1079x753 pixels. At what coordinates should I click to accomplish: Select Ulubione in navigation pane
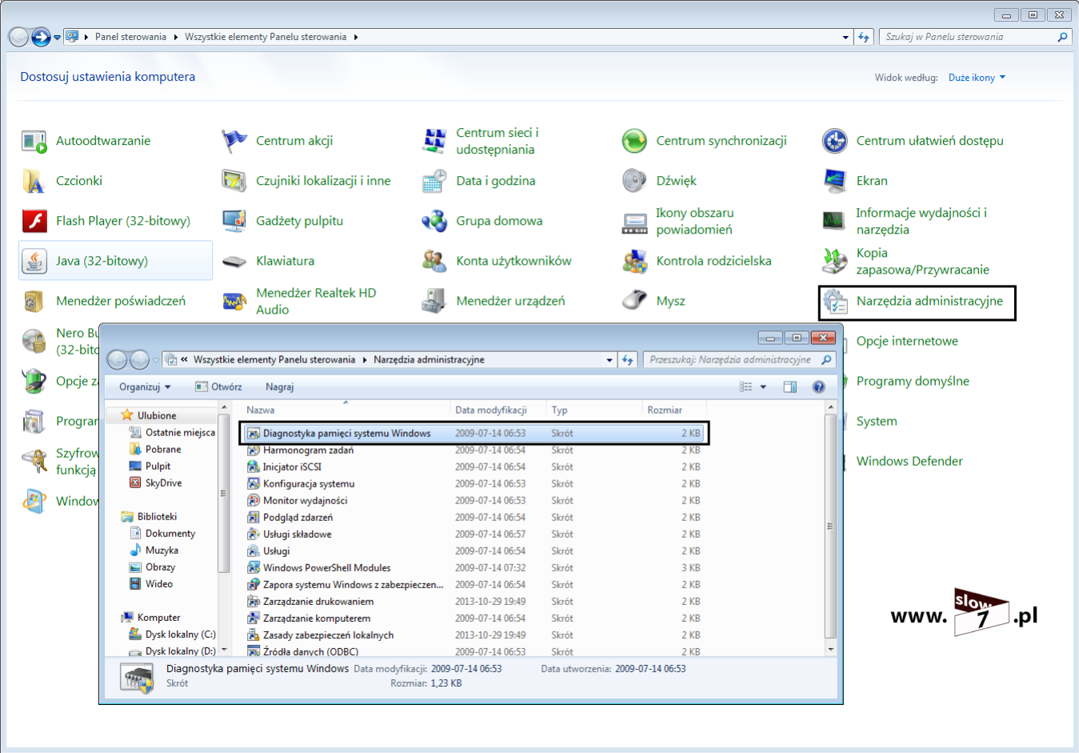pyautogui.click(x=157, y=415)
